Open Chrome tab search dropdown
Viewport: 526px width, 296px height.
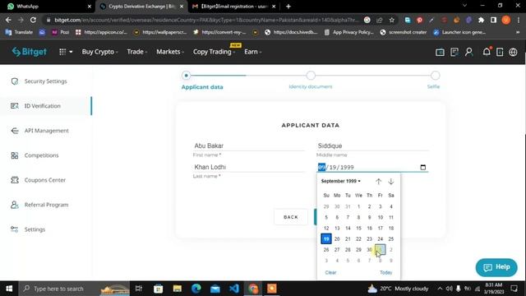(x=464, y=6)
